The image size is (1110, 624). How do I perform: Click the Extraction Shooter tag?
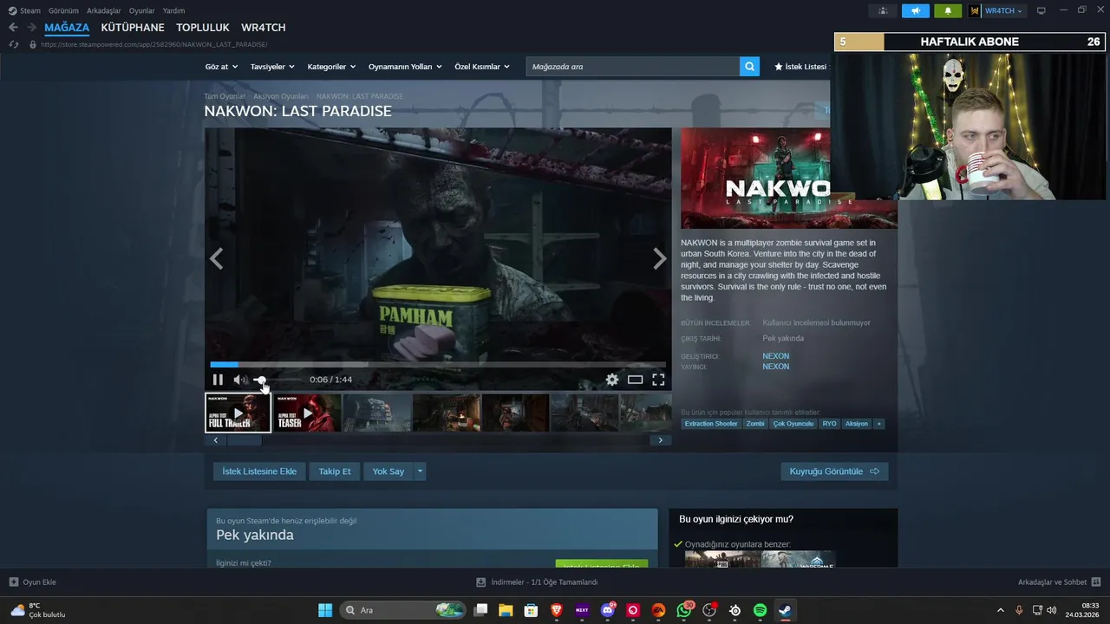click(711, 424)
